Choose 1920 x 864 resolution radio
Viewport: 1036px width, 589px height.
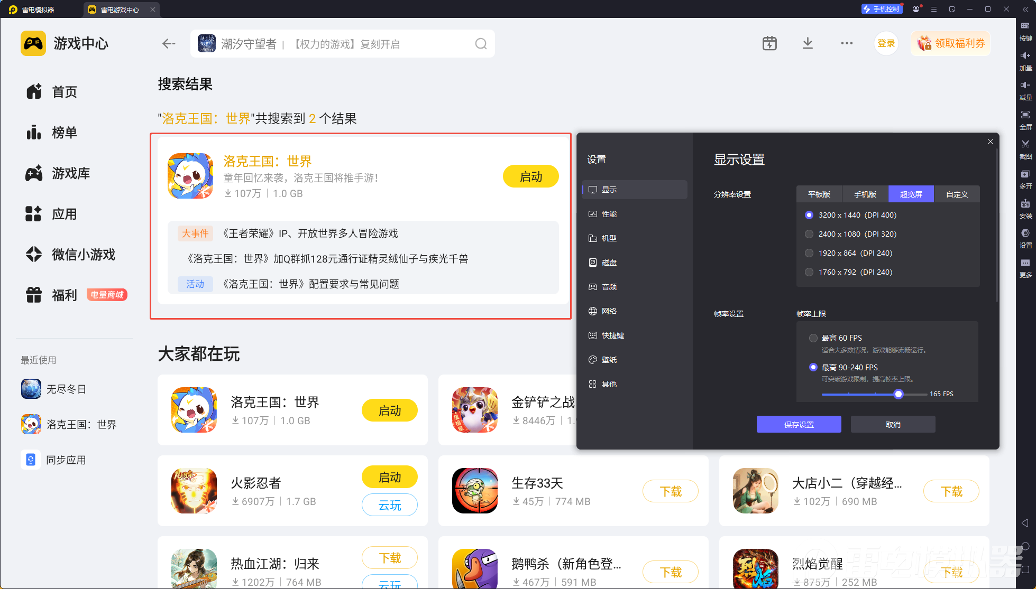[809, 253]
